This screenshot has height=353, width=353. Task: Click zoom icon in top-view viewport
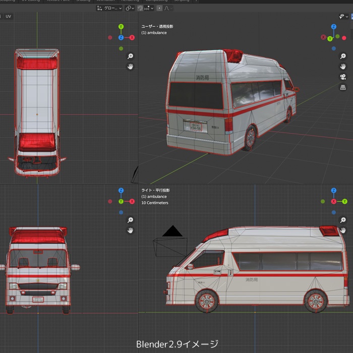tap(130, 56)
